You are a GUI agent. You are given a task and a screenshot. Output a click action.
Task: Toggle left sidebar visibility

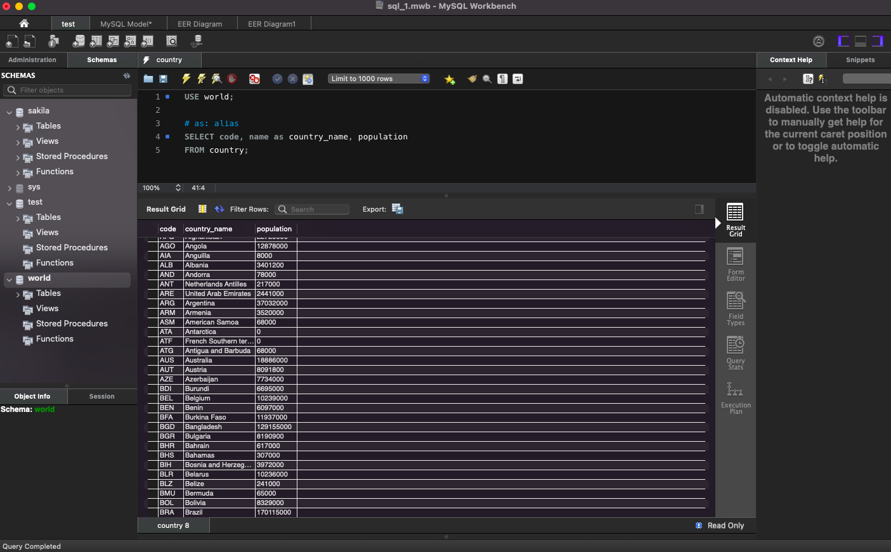[x=843, y=41]
